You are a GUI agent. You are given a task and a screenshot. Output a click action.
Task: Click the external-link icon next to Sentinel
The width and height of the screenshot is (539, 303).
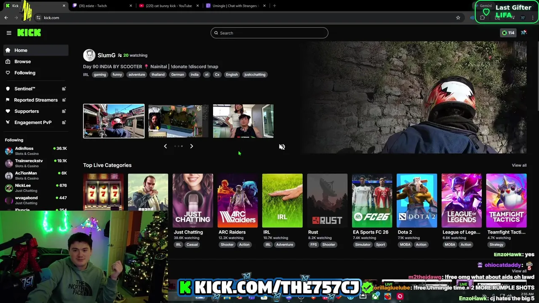(64, 89)
